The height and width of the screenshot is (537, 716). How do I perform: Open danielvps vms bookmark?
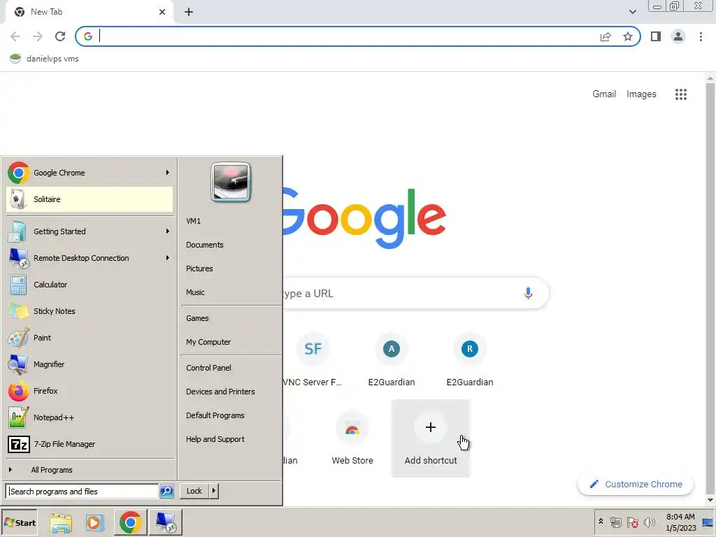tap(44, 59)
